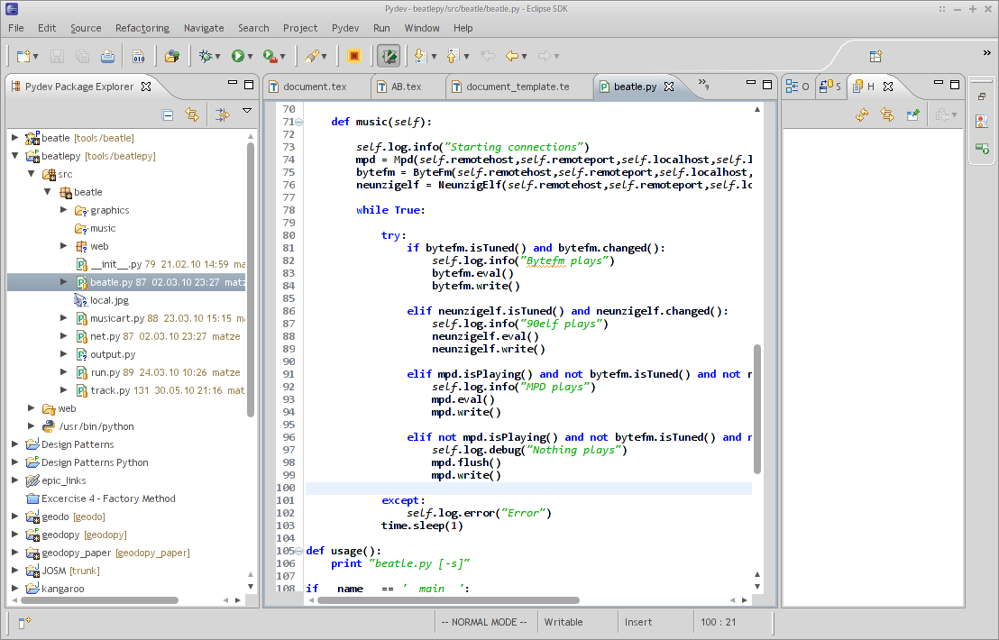999x640 pixels.
Task: Switch to the document.tex editor tab
Action: pos(316,87)
